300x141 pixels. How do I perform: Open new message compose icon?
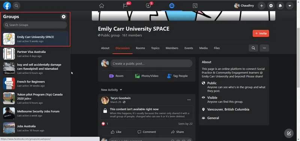[289, 133]
